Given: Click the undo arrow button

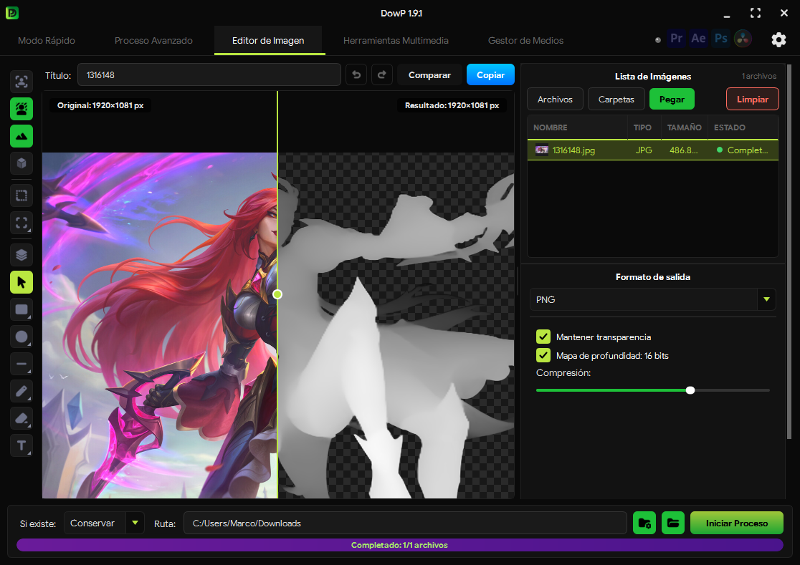Looking at the screenshot, I should point(356,75).
